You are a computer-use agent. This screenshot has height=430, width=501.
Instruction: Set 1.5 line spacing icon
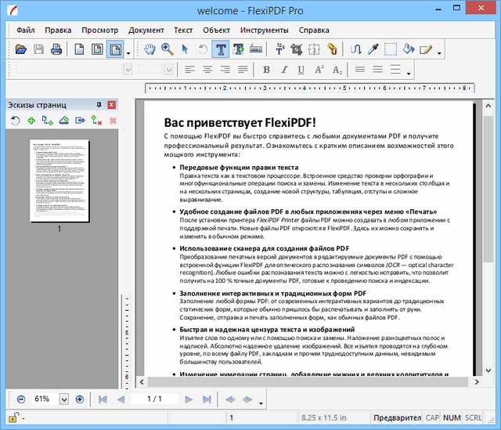point(377,70)
